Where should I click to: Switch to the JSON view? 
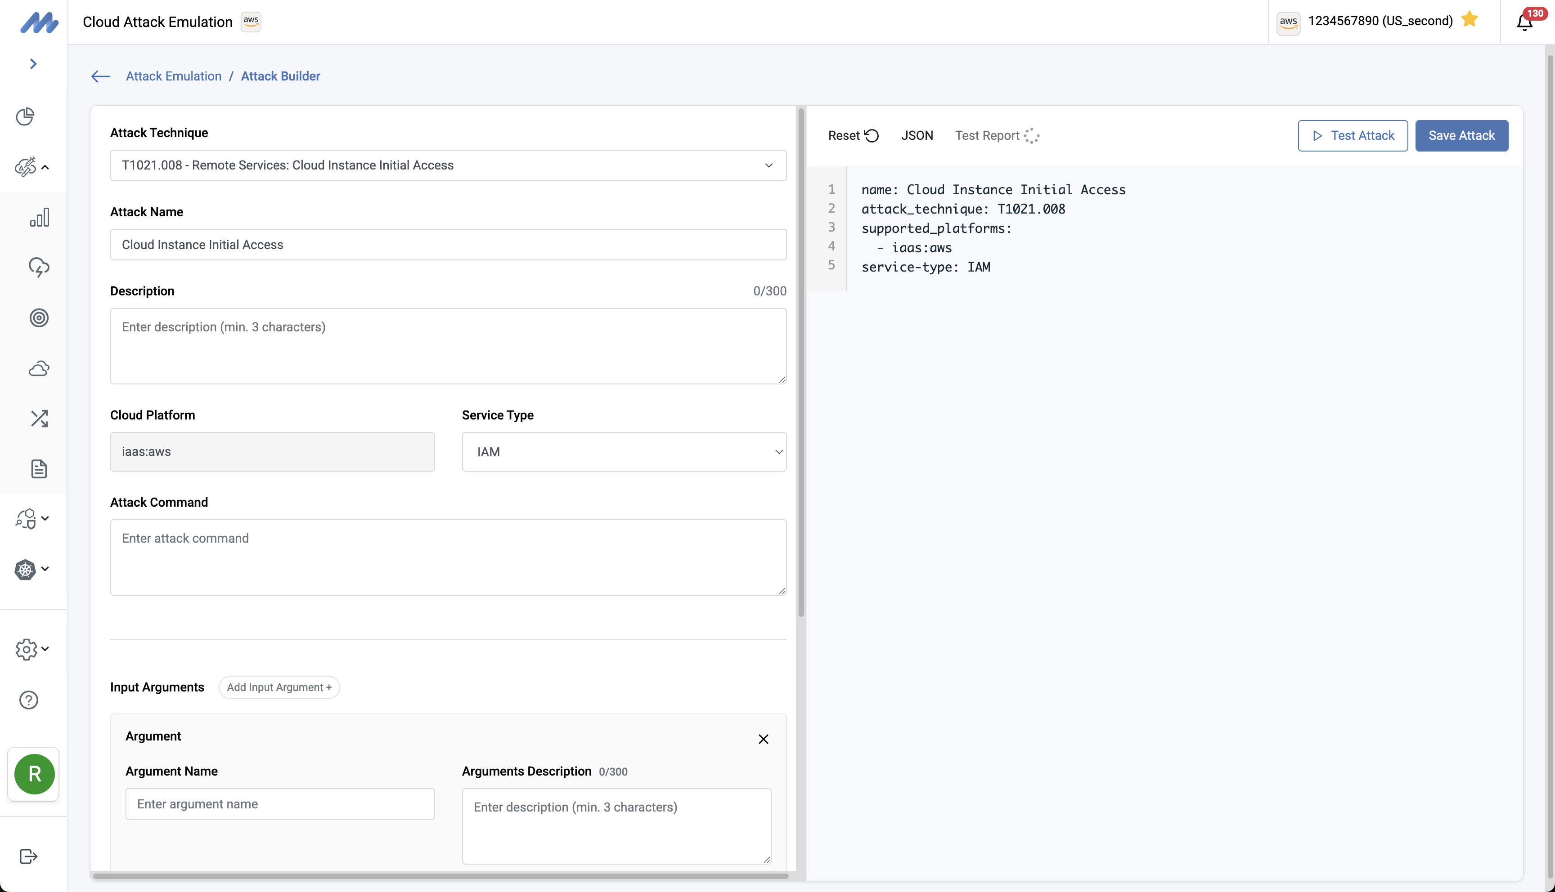(917, 135)
